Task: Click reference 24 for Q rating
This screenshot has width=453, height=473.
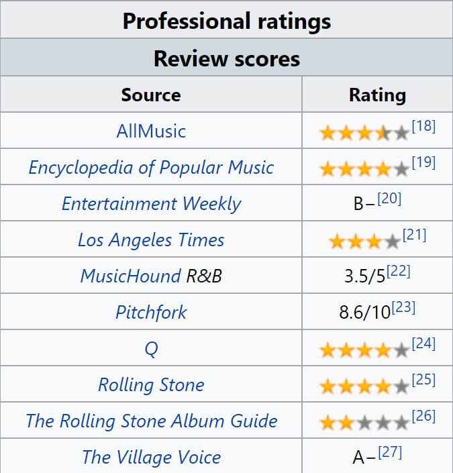Action: 423,344
